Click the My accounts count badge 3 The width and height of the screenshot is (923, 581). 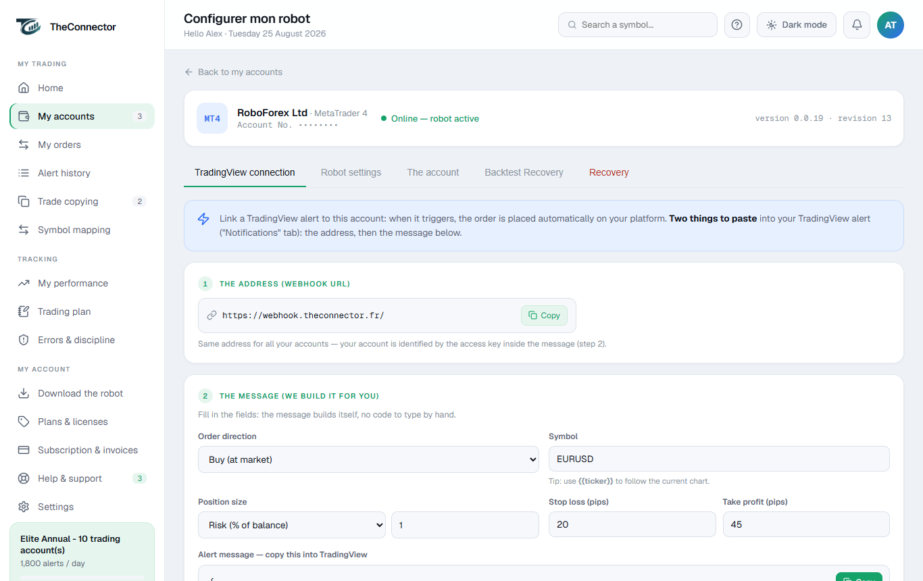point(140,116)
